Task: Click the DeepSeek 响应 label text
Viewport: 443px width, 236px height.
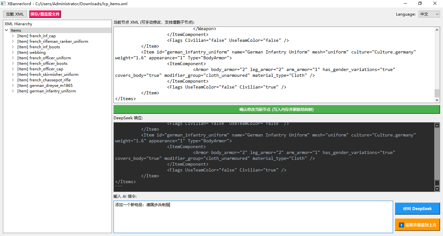Action: coord(128,118)
